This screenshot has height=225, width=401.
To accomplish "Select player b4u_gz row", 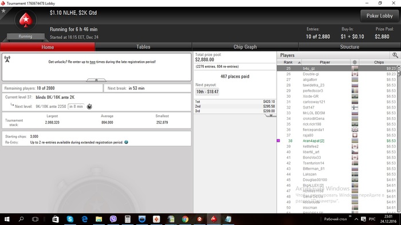I will coord(337,69).
